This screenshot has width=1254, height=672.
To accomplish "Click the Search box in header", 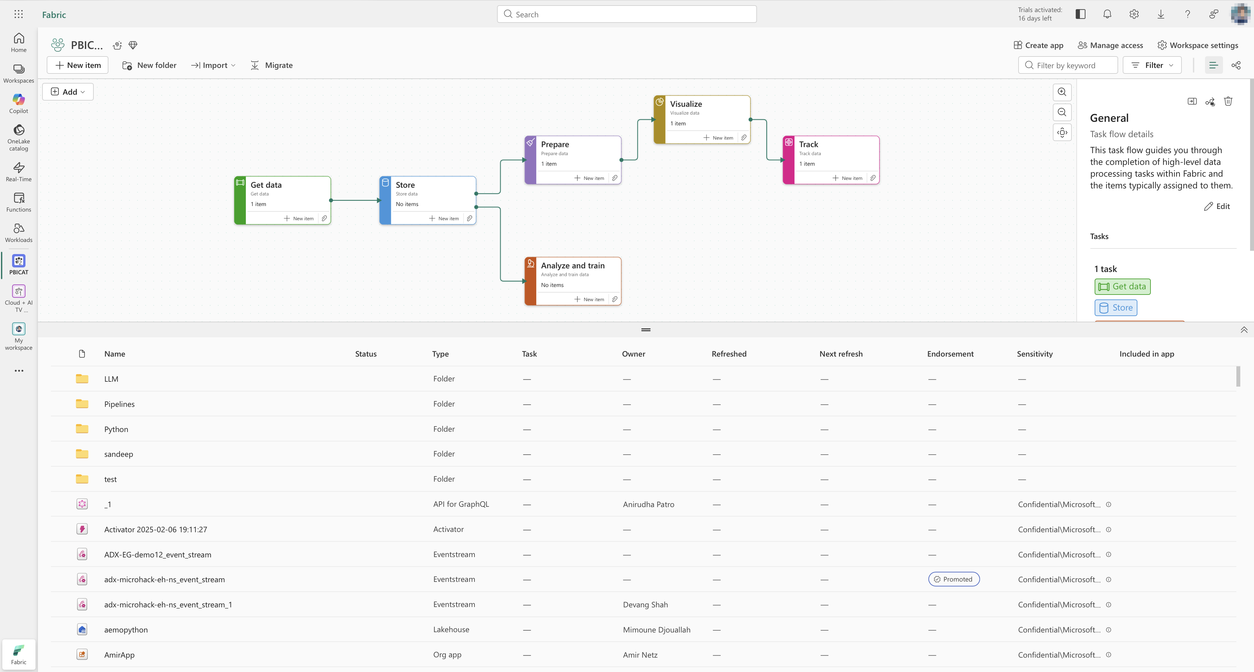I will [x=627, y=14].
